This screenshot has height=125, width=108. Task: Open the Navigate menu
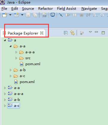pos(89,9)
